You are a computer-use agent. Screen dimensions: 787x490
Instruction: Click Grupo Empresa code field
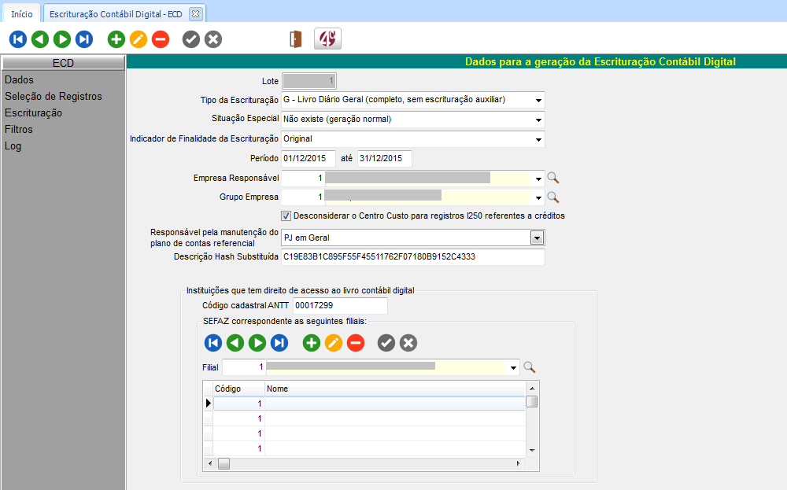[x=303, y=197]
